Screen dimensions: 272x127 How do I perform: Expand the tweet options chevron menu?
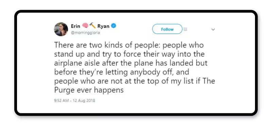coord(213,30)
